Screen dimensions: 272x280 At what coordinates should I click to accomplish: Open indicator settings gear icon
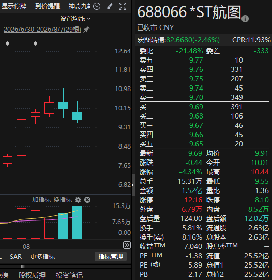[x=78, y=200]
